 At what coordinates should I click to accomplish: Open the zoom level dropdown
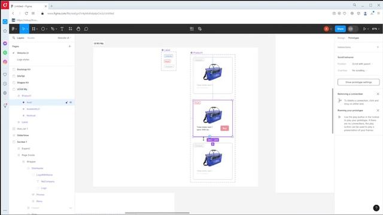(x=376, y=29)
